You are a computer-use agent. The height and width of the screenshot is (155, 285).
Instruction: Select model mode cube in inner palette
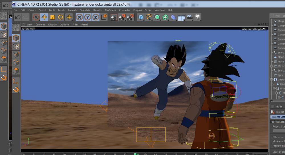click(16, 38)
